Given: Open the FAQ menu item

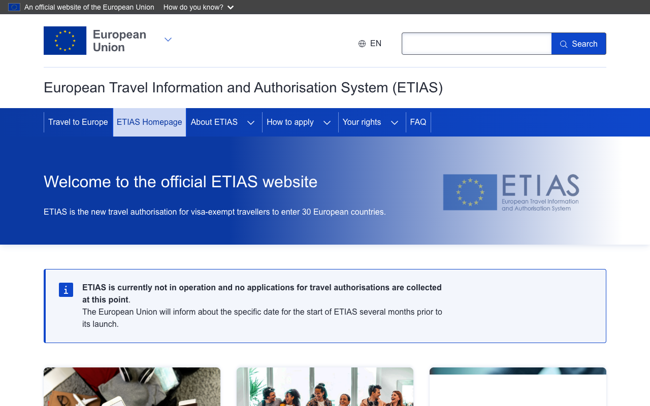Looking at the screenshot, I should tap(418, 122).
